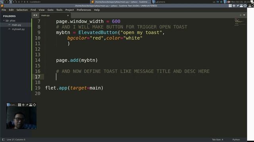
Task: Click move icon in Sublime title bar
Action: [234, 6]
